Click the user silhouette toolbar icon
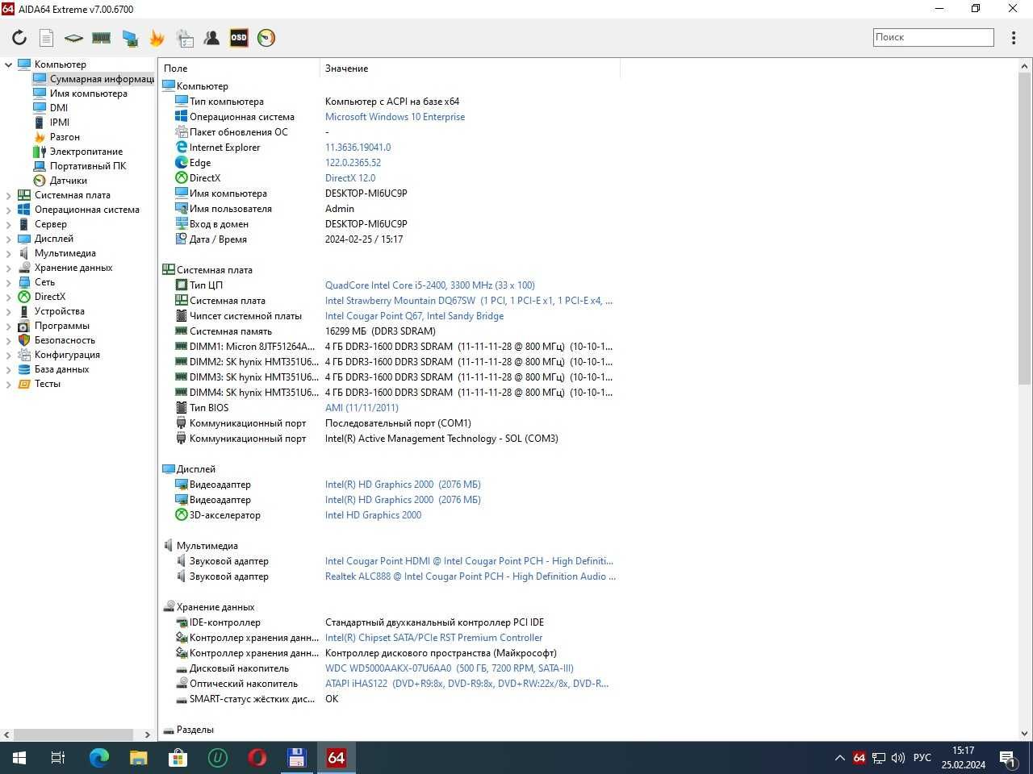Screen dimensions: 1033x774 211,37
